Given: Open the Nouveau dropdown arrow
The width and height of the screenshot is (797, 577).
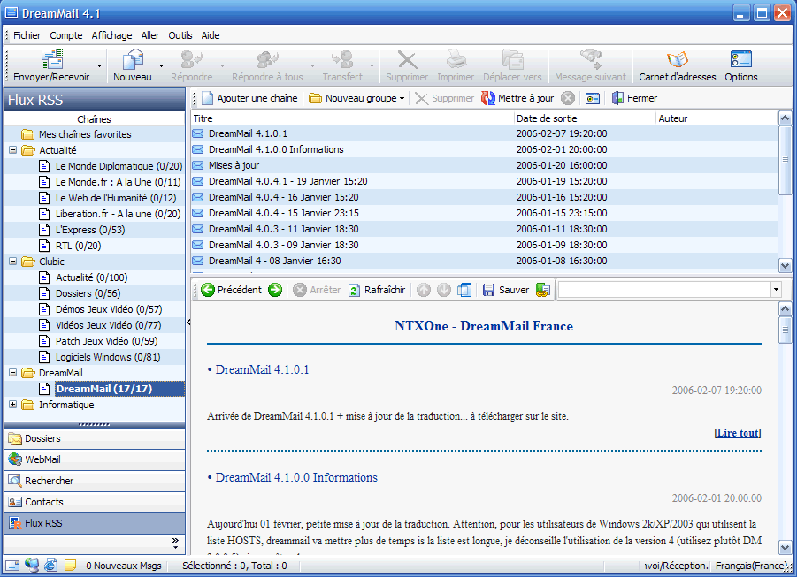Looking at the screenshot, I should coord(161,66).
